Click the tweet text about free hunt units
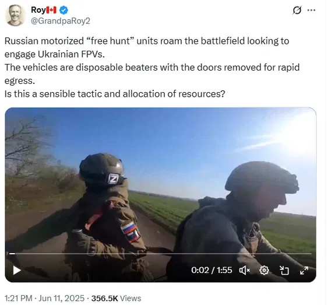Screen dimensions: 331x305 (x=152, y=68)
